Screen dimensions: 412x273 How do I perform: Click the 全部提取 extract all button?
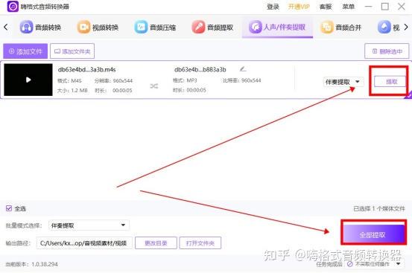tap(374, 234)
